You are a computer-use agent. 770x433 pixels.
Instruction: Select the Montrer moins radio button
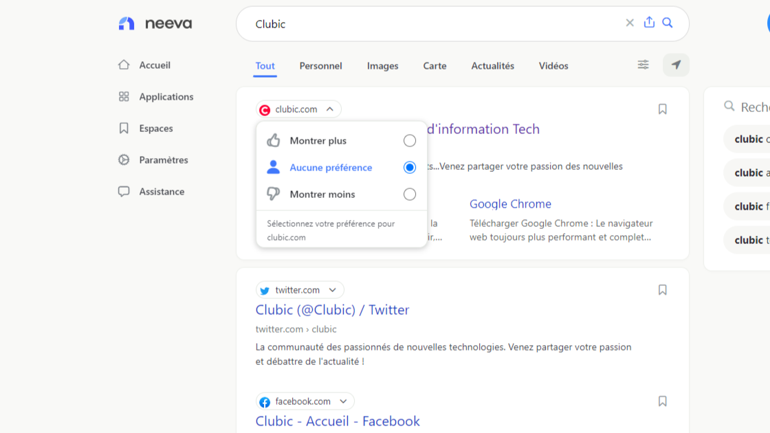pos(410,195)
